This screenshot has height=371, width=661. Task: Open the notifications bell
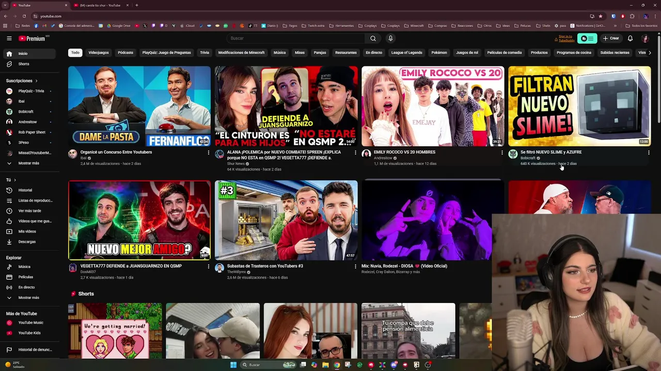point(630,38)
